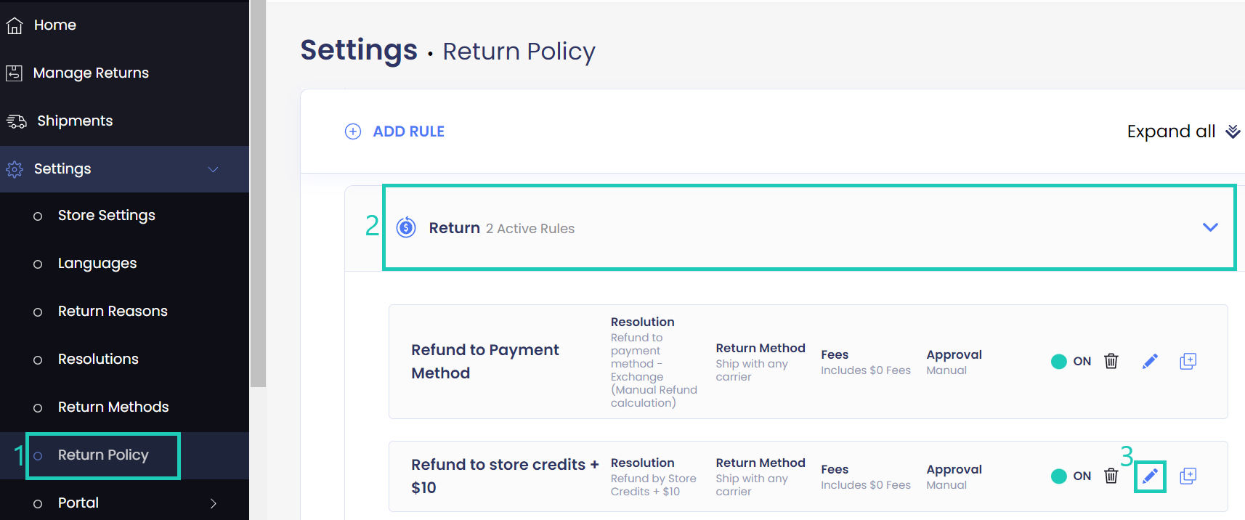1245x520 pixels.
Task: Duplicate the Refund to Payment Method rule
Action: click(1188, 361)
